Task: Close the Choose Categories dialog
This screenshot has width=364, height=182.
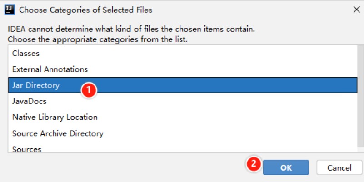Action: click(356, 10)
